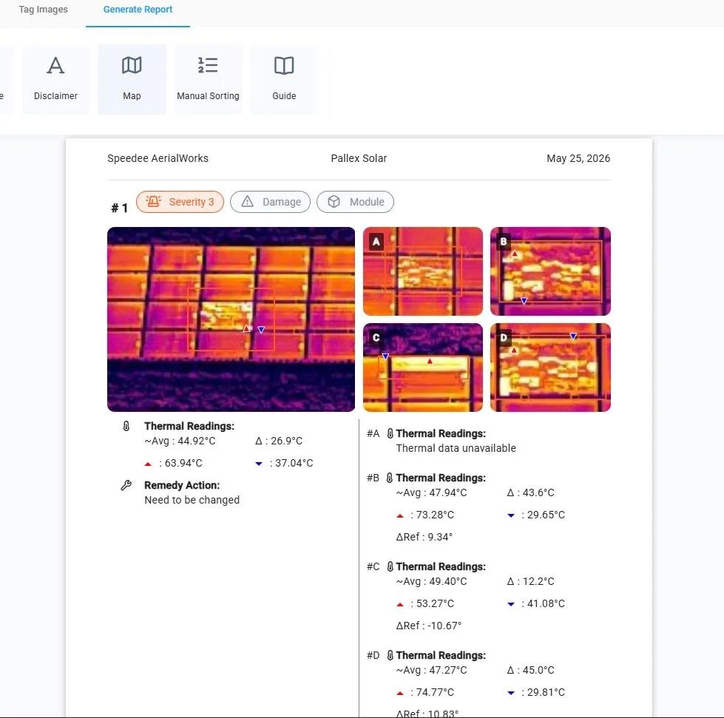Open thermal thumbnail C
The height and width of the screenshot is (718, 724).
(x=423, y=367)
